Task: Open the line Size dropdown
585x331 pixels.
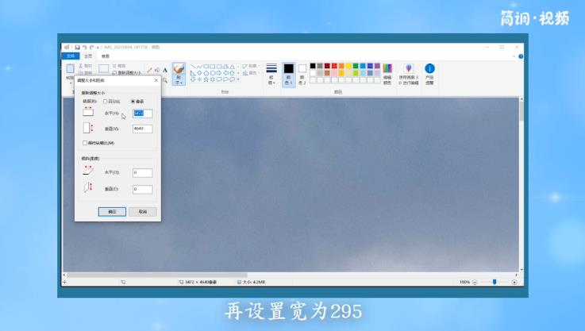Action: coord(271,73)
